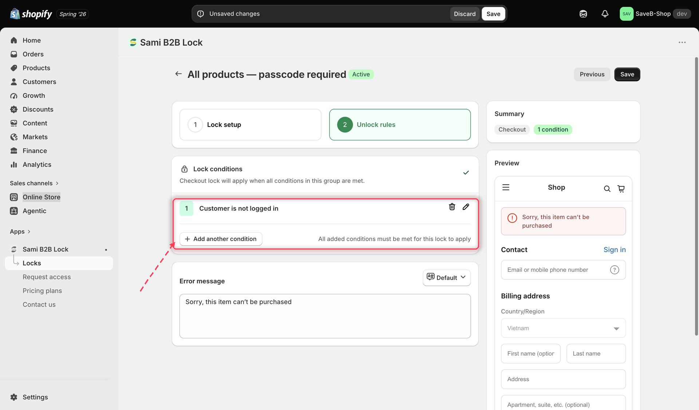Discard unsaved changes
The image size is (699, 410).
click(x=465, y=14)
